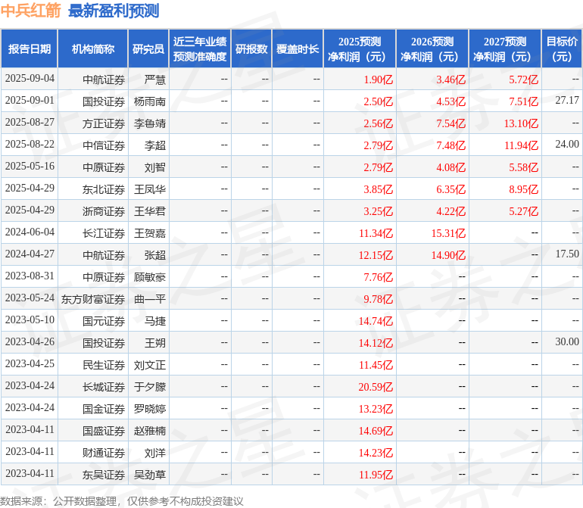This screenshot has height=508, width=583.
Task: Click the 2025预测净利润 column header
Action: point(360,48)
